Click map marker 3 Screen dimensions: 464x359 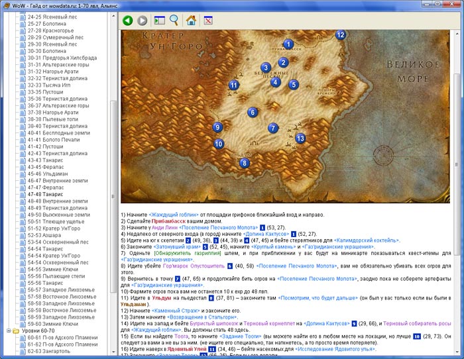[266, 68]
